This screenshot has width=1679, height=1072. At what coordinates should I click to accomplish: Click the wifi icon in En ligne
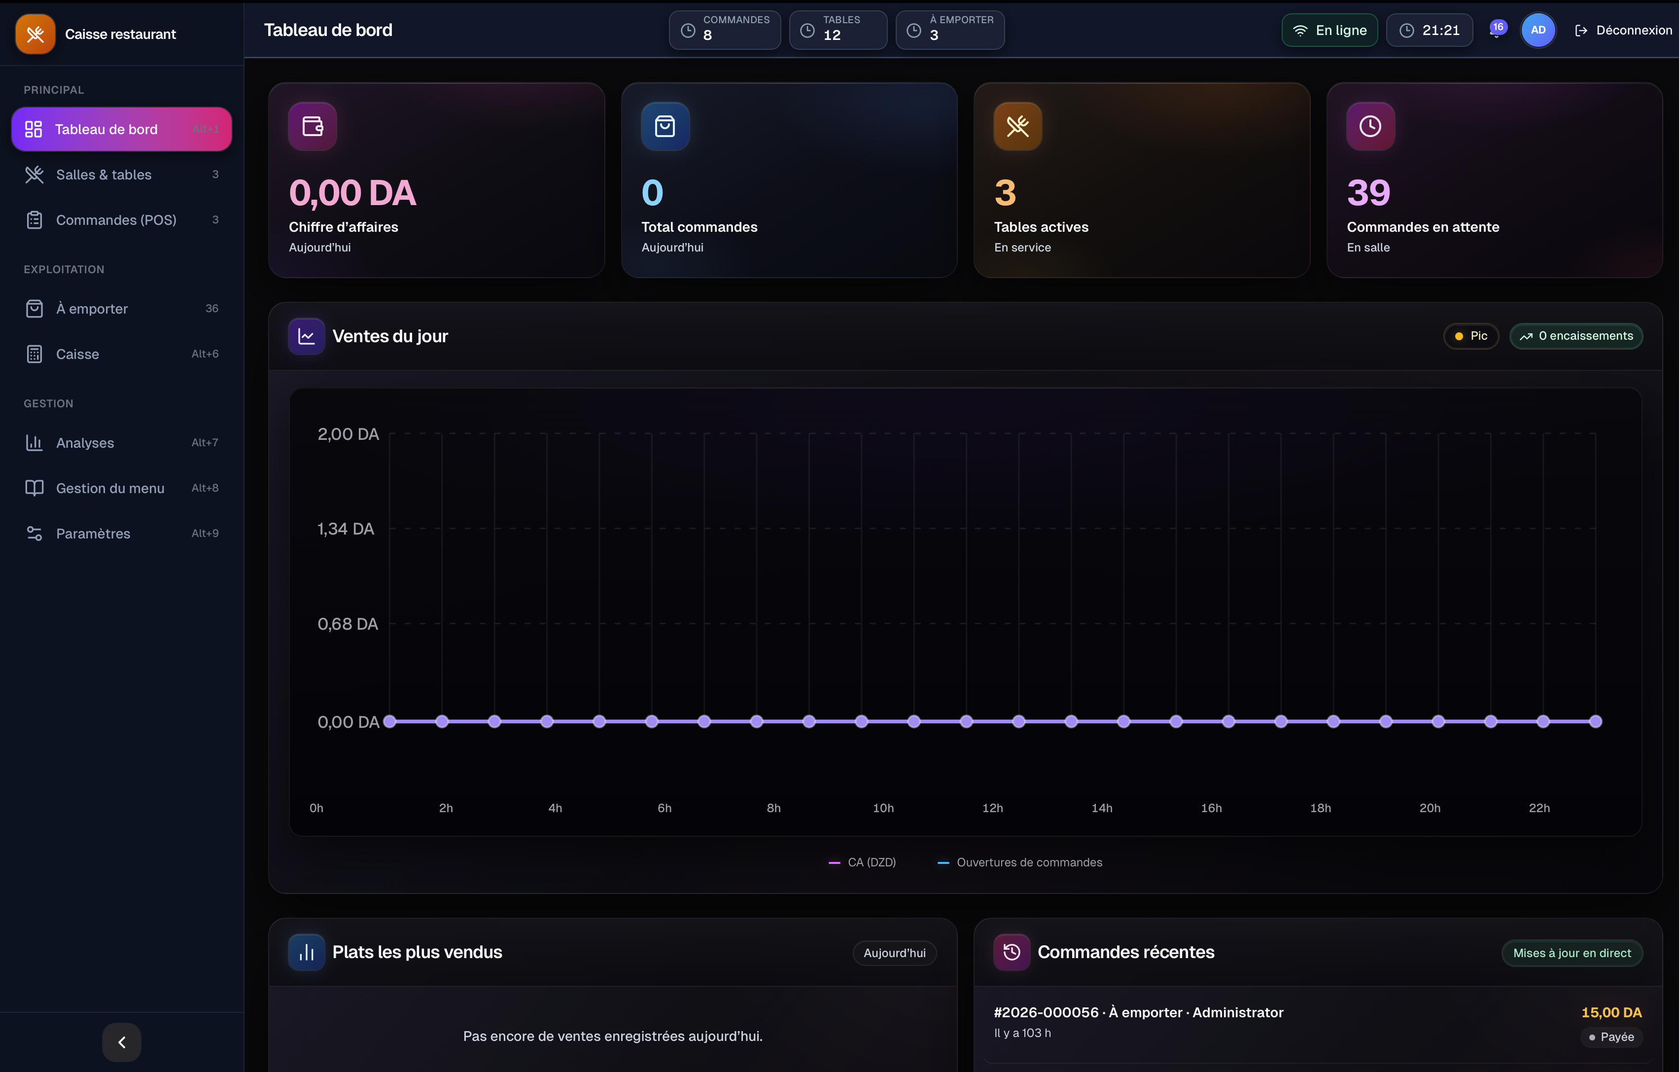pyautogui.click(x=1300, y=30)
